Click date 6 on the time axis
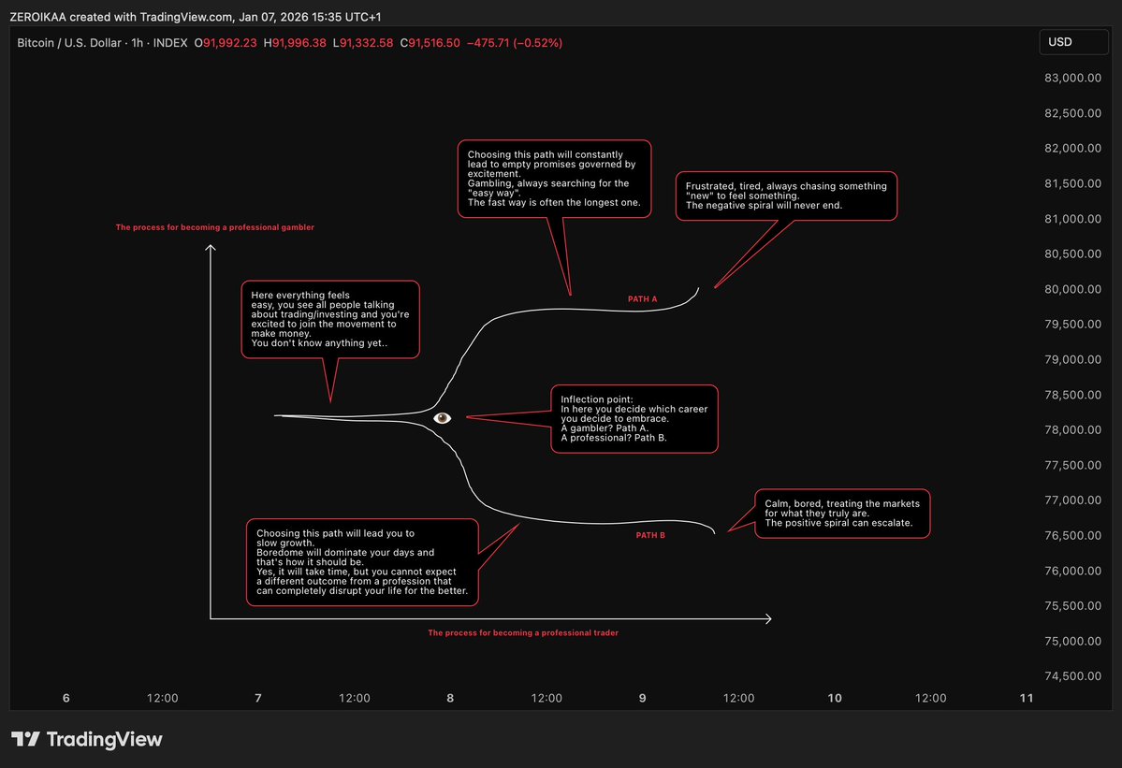The width and height of the screenshot is (1122, 768). tap(66, 698)
